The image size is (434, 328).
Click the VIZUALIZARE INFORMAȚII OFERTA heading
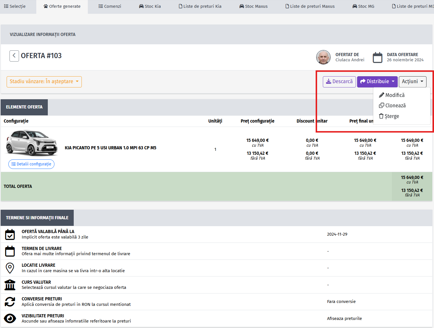[x=43, y=35]
